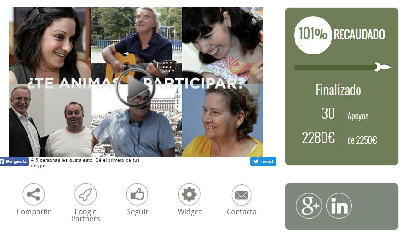Click the Widget text label
Screen dimensions: 405x234
point(189,212)
